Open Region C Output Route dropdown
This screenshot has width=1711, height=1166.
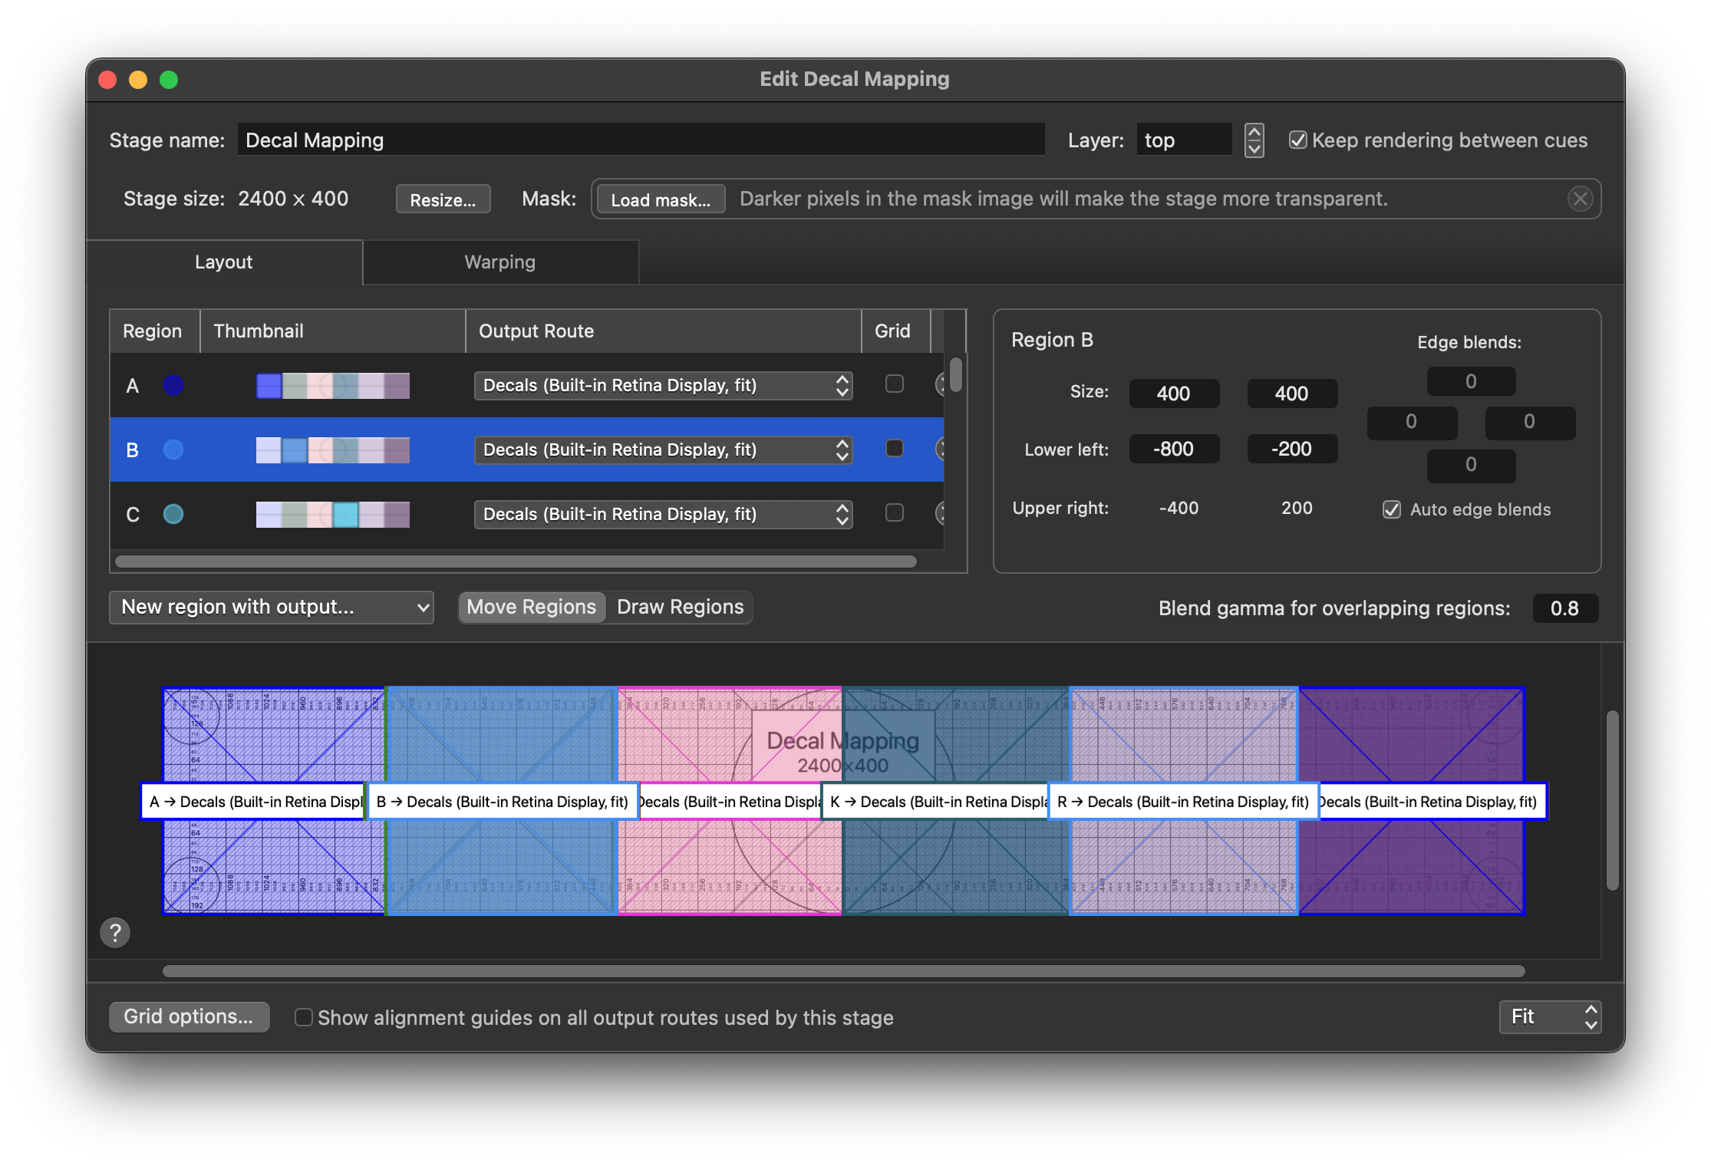coord(663,514)
